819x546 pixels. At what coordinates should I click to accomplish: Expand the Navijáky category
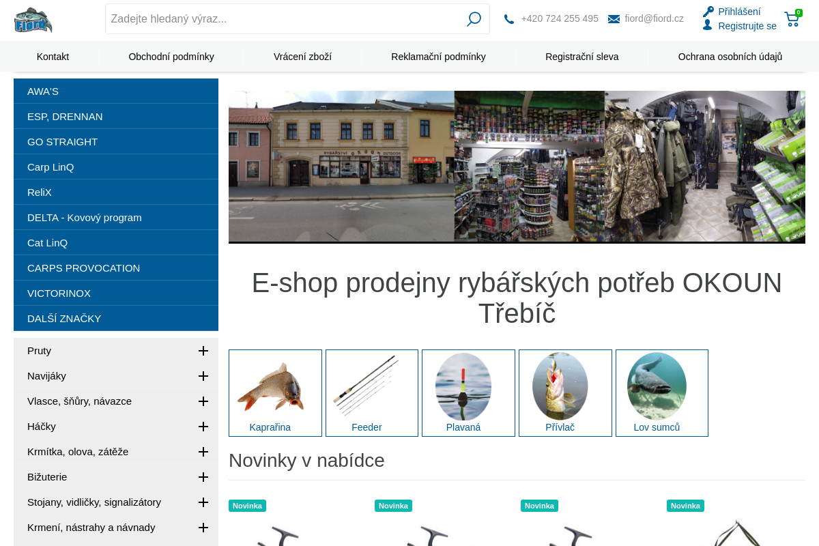tap(203, 376)
